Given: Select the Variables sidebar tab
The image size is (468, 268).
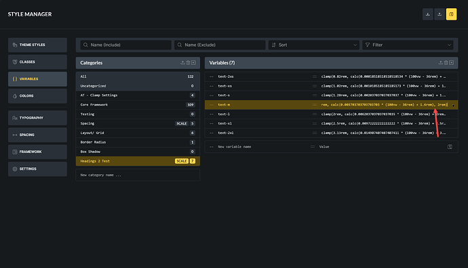Looking at the screenshot, I should point(37,79).
